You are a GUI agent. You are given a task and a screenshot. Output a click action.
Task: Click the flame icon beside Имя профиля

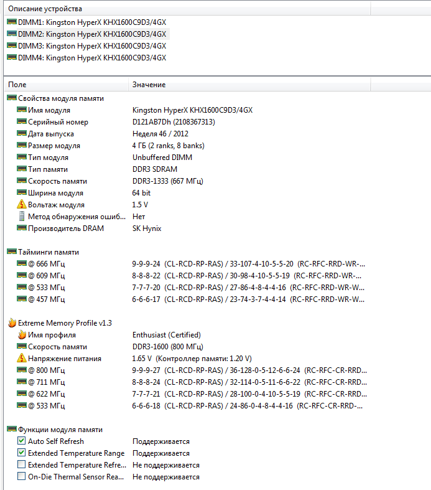point(22,335)
